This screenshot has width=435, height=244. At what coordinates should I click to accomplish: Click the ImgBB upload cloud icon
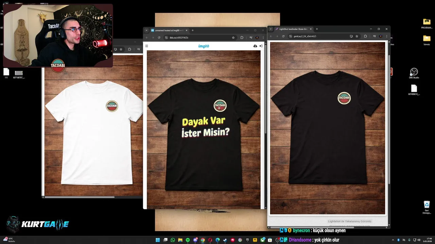[255, 46]
